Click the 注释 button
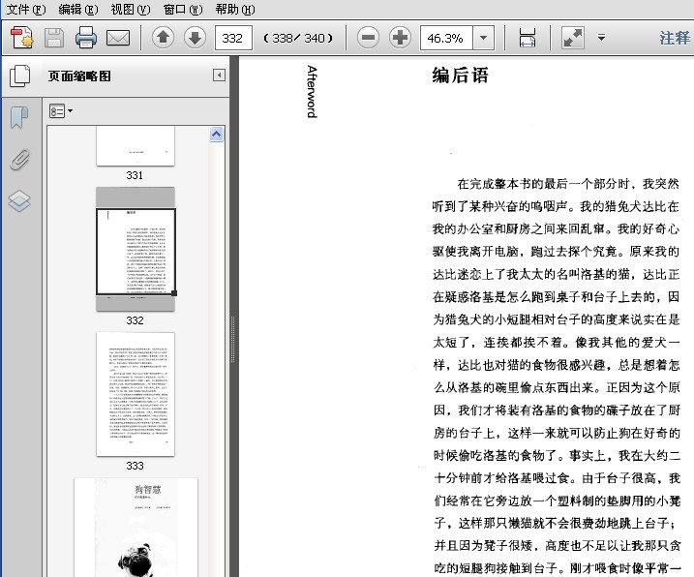Screen dimensions: 694x577 pyautogui.click(x=675, y=39)
